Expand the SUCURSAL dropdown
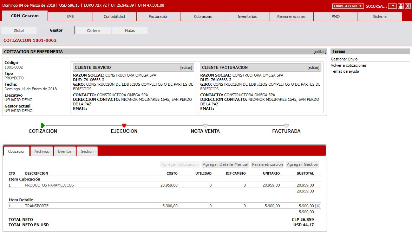 pyautogui.click(x=392, y=6)
